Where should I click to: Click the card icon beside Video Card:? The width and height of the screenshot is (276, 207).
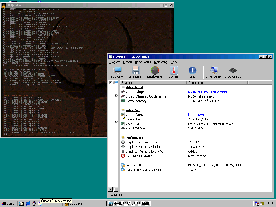[x=123, y=115]
